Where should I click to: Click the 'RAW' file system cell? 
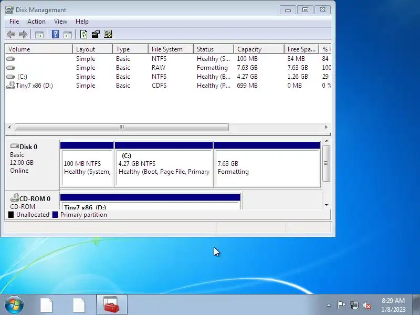(159, 68)
